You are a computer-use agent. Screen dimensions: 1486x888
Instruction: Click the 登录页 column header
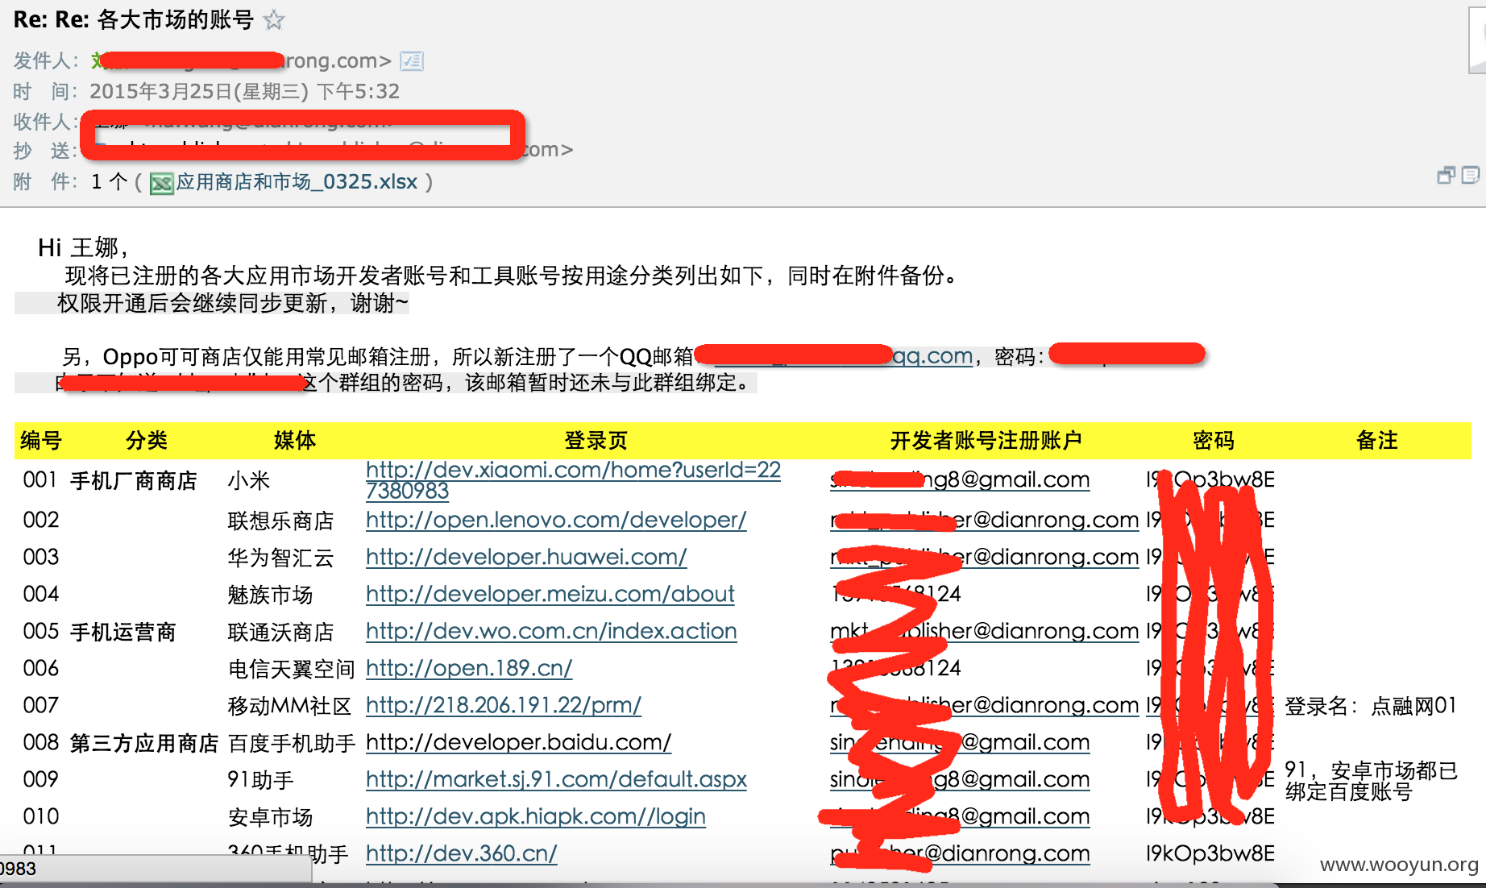pos(596,440)
